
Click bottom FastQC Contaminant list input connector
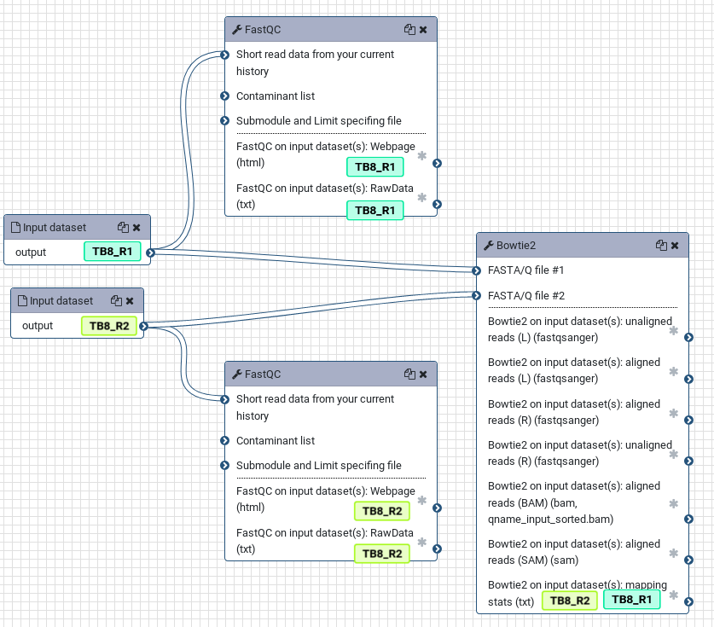click(x=224, y=440)
